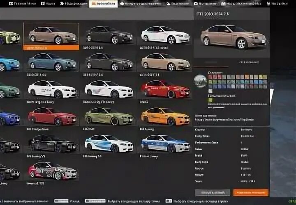
Task: Select the blue-and-white Police Livery car
Action: 165,143
